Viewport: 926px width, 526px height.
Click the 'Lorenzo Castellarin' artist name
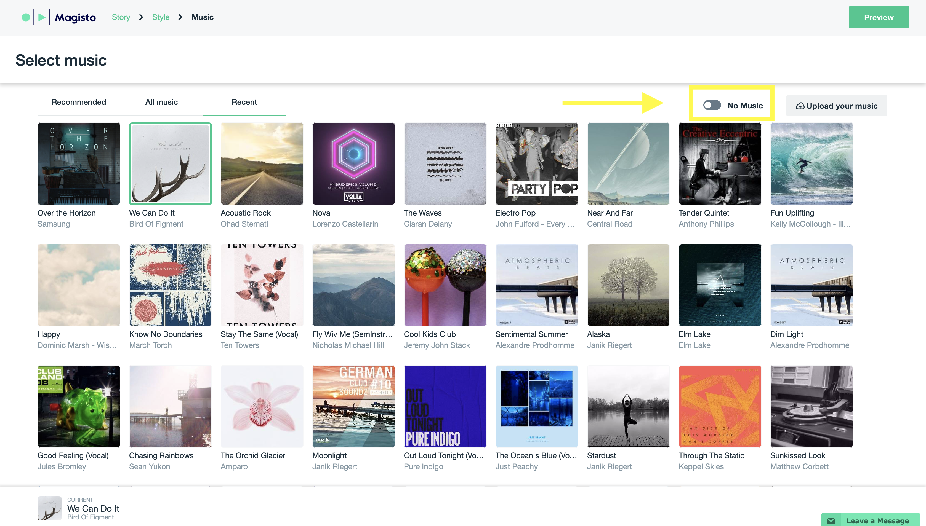(x=345, y=224)
